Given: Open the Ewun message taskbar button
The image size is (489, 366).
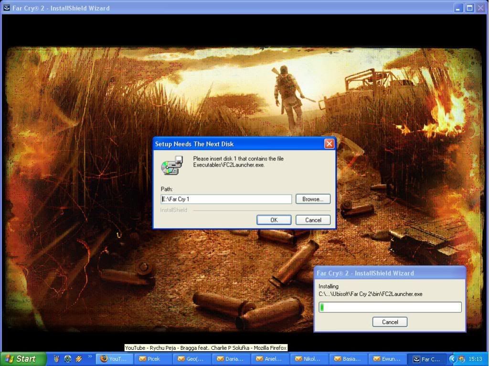Looking at the screenshot, I should point(387,359).
